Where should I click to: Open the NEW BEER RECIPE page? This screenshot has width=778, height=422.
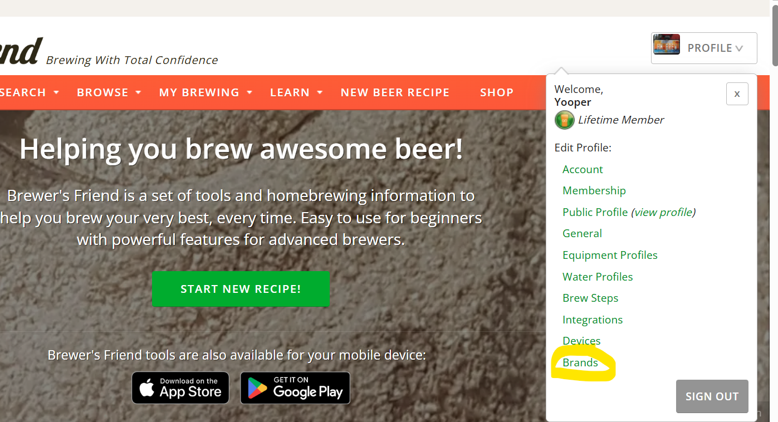pos(395,92)
